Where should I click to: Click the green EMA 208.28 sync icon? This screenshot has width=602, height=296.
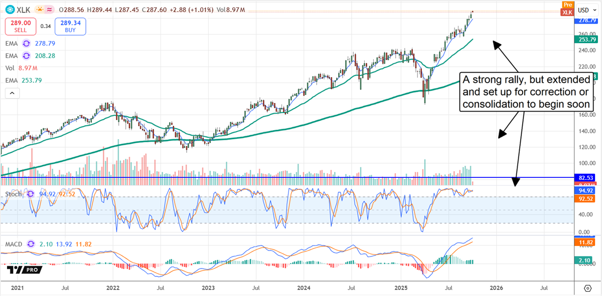pos(26,56)
